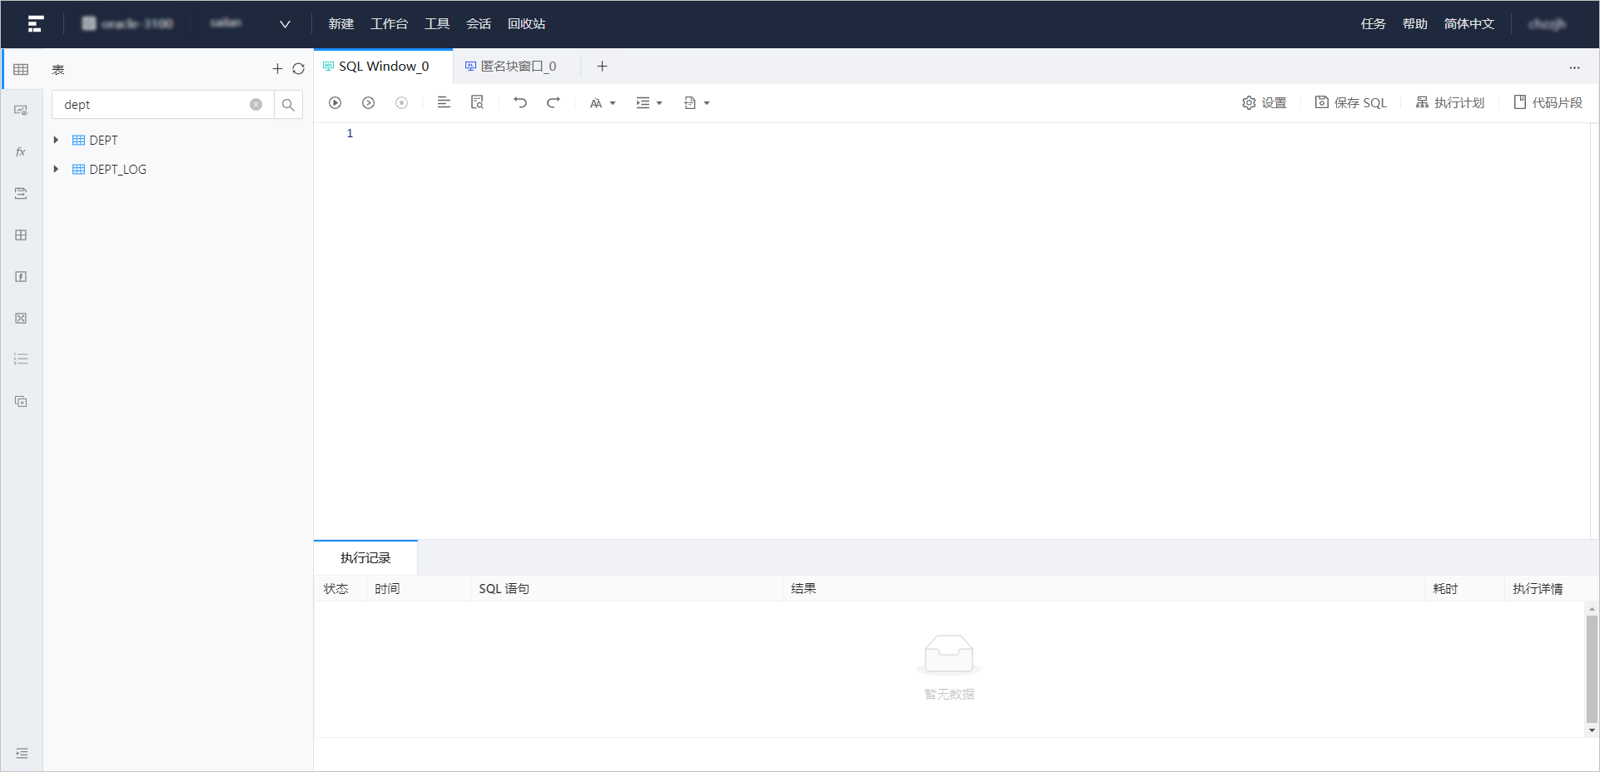Screen dimensions: 1600x772
Task: Open the 工作台 menu
Action: (x=389, y=24)
